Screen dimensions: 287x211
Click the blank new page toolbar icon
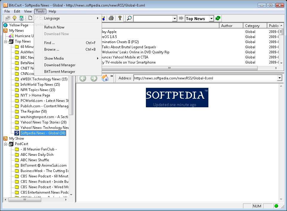pyautogui.click(x=30, y=18)
